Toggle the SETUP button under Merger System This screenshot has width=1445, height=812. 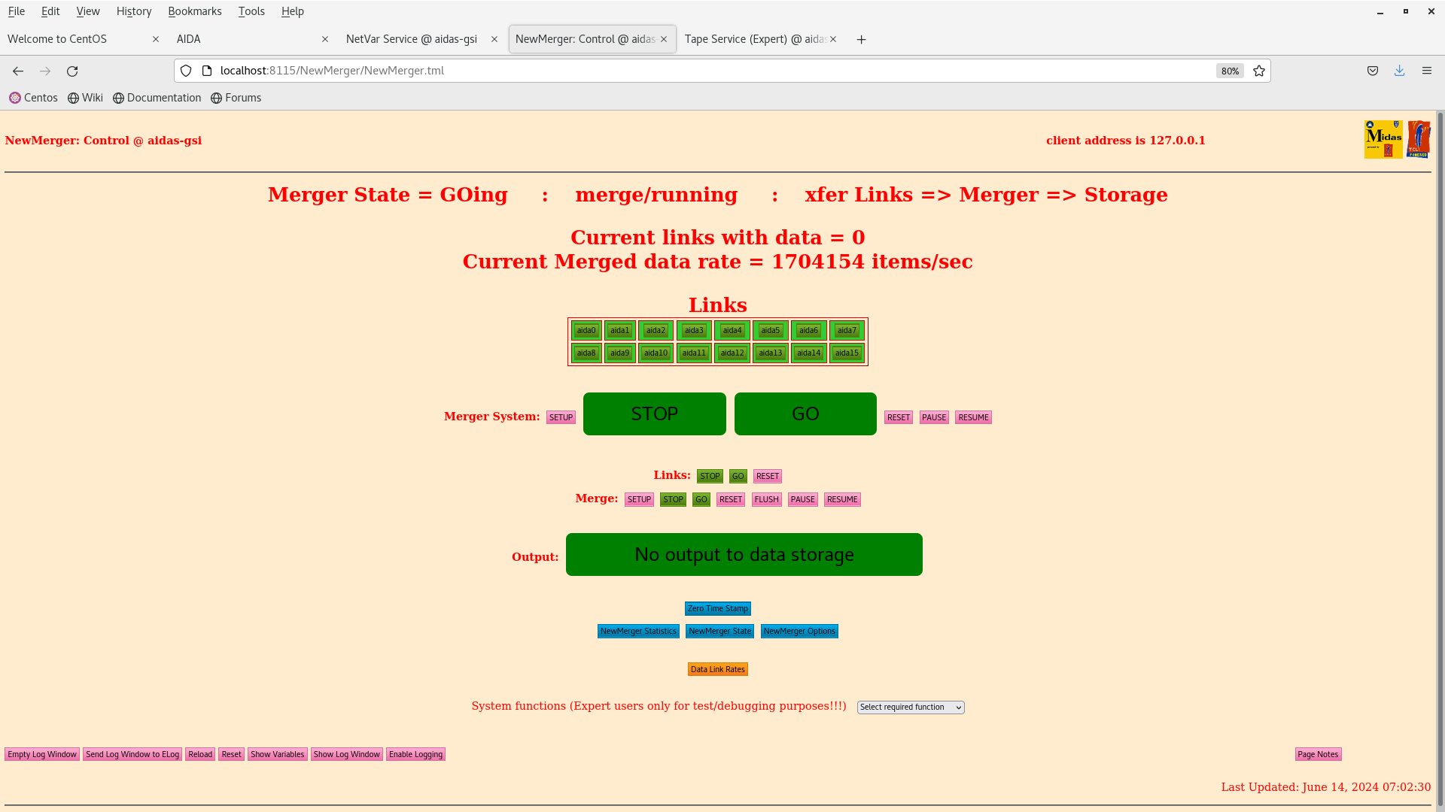click(x=561, y=417)
